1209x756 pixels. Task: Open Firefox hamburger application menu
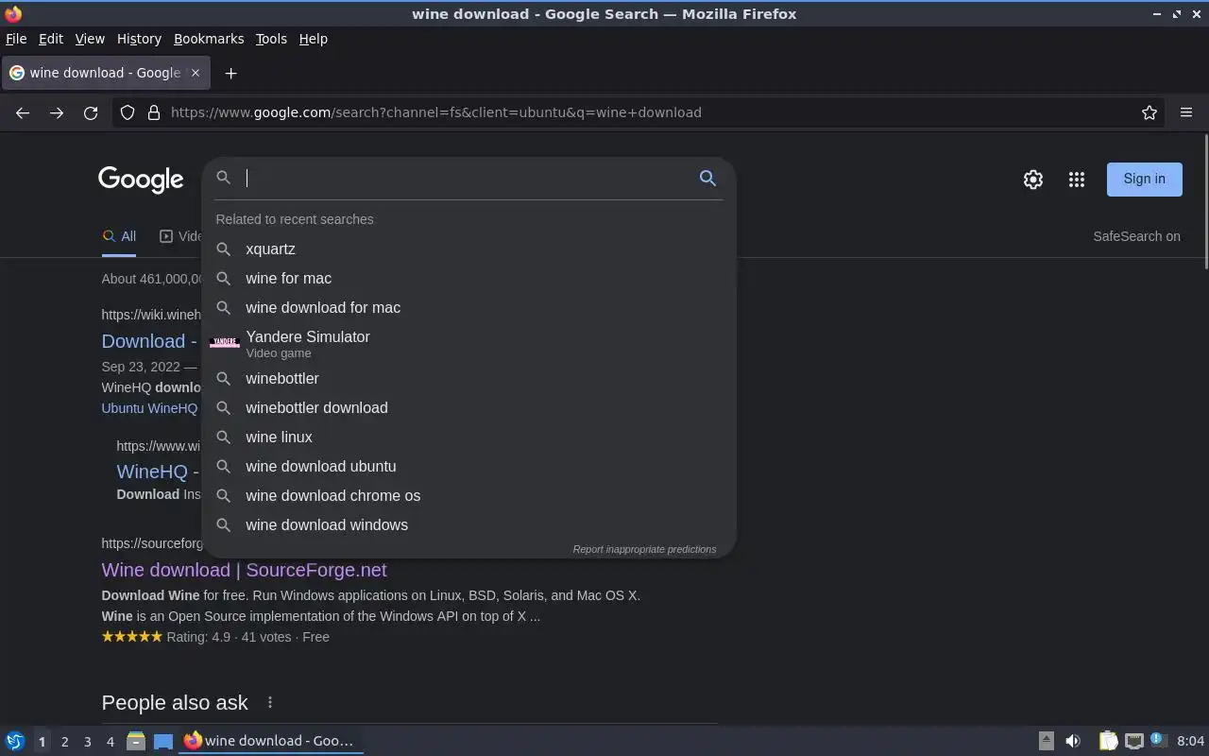point(1186,112)
